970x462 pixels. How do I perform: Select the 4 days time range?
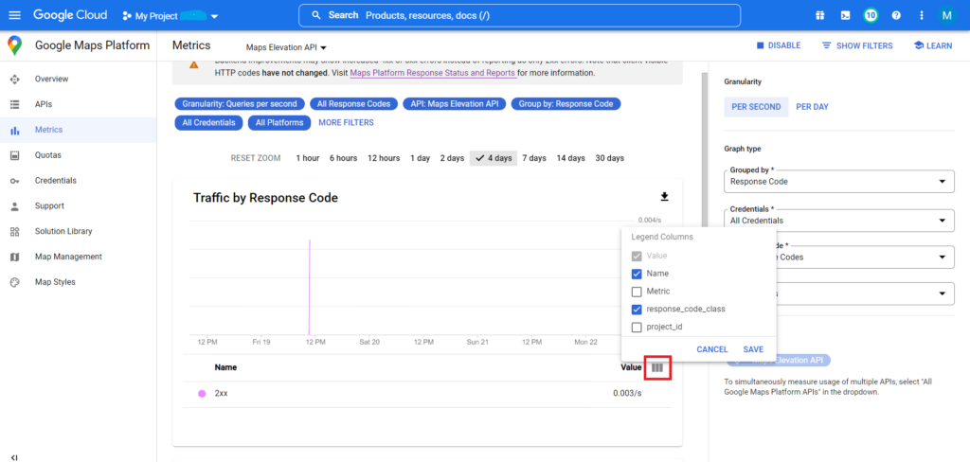(494, 158)
